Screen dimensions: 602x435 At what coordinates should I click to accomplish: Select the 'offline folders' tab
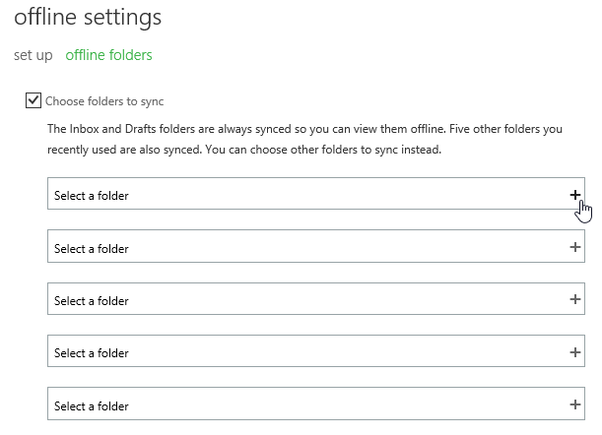(108, 55)
